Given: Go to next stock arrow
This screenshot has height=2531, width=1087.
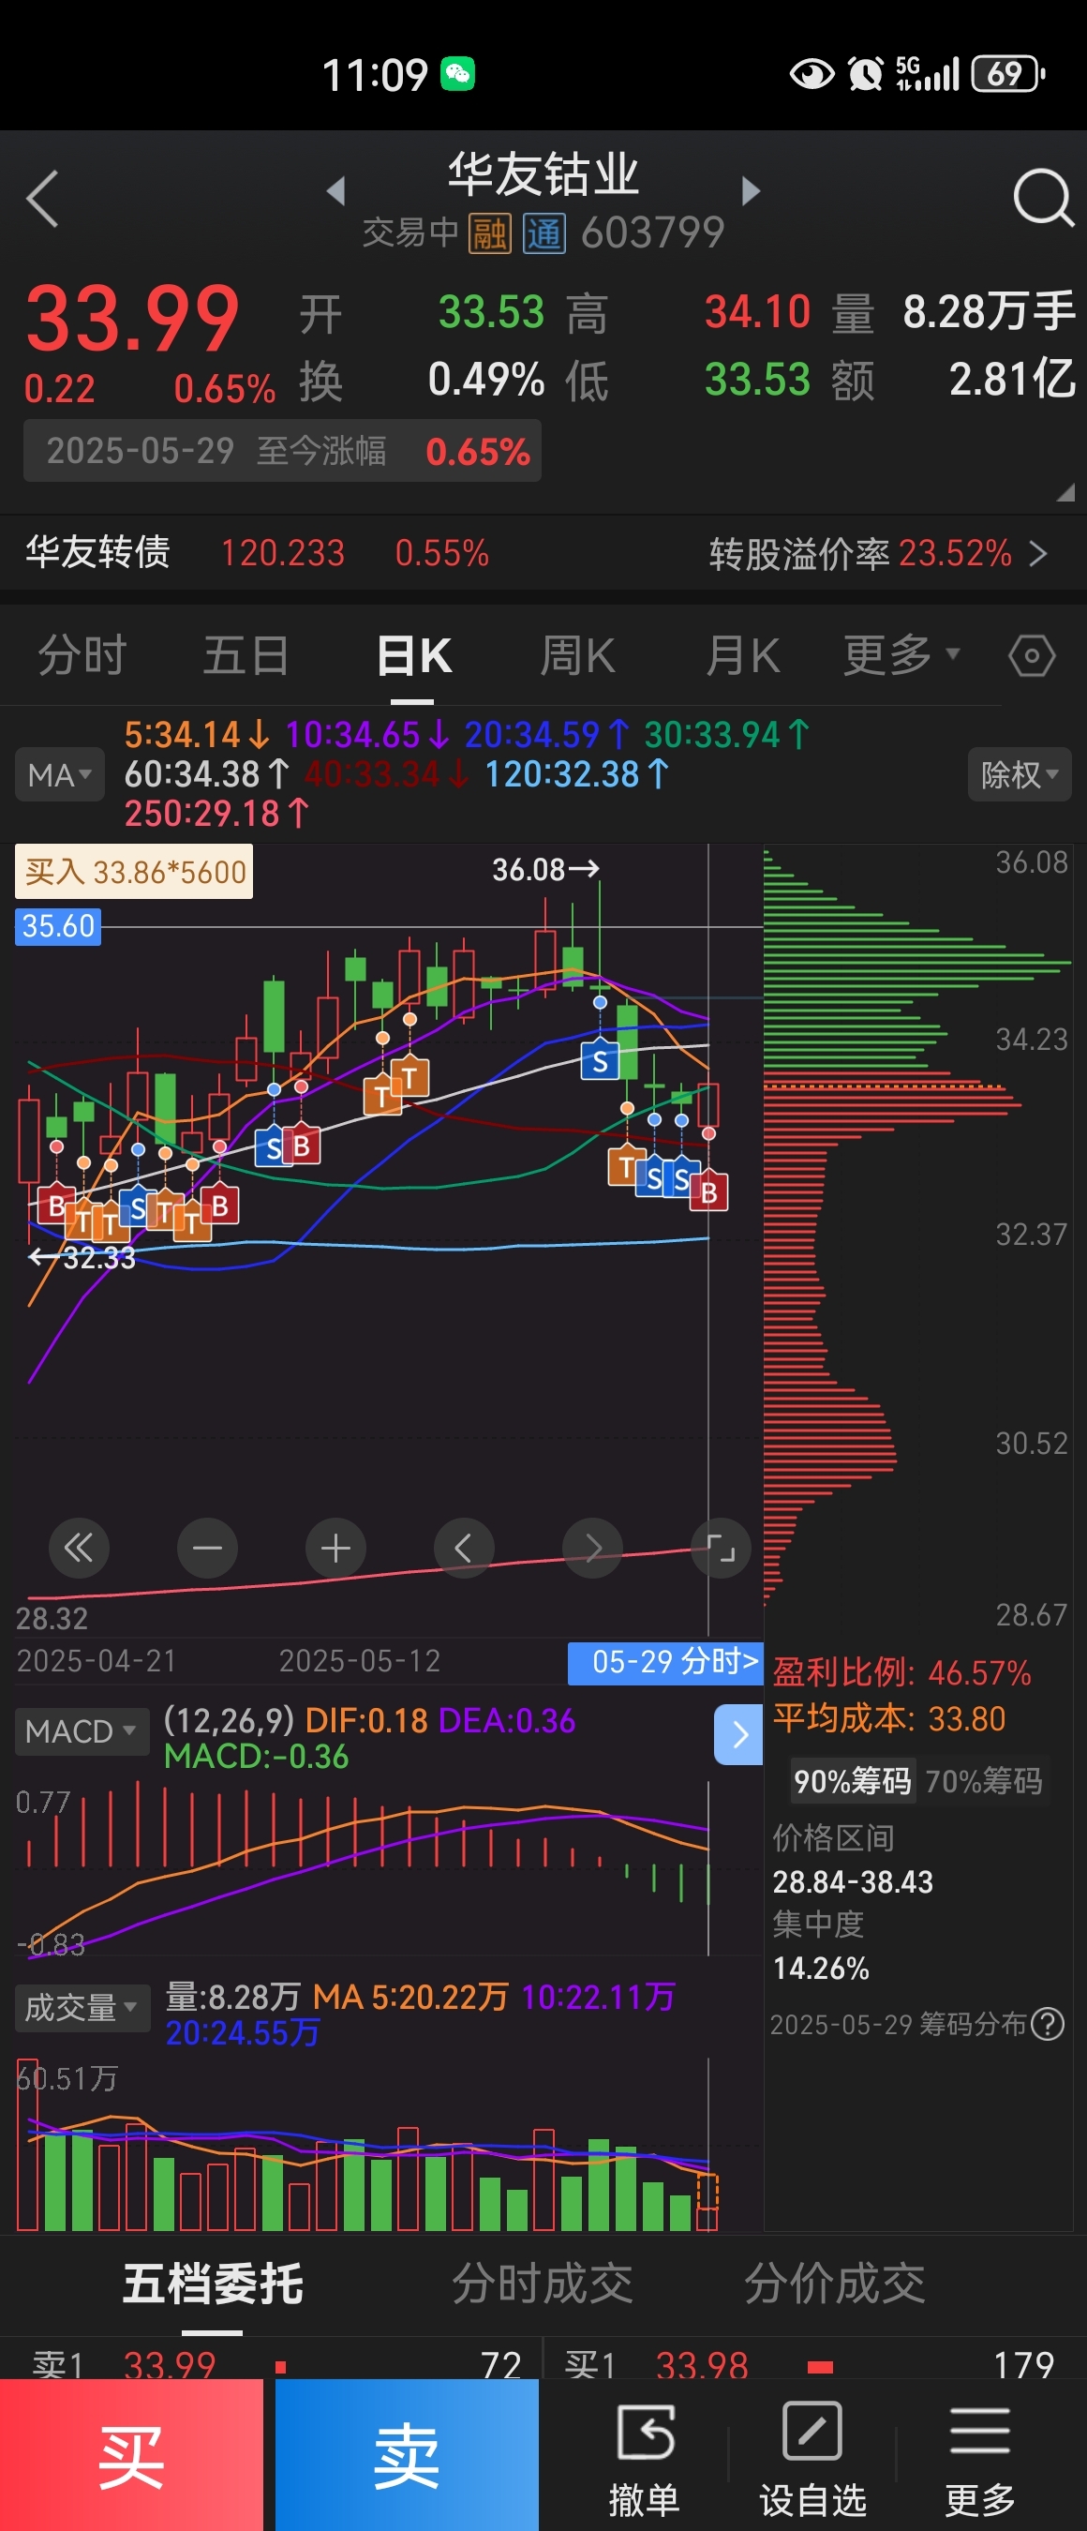Looking at the screenshot, I should pos(752,190).
